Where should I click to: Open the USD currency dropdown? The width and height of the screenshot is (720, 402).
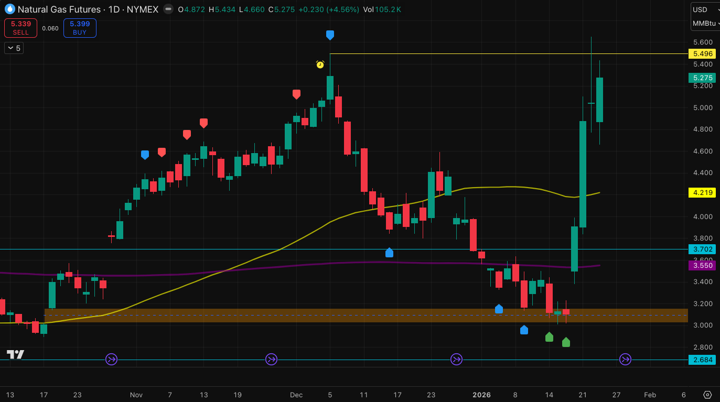[x=705, y=9]
